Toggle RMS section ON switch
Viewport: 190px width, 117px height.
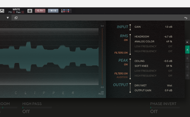126,40
